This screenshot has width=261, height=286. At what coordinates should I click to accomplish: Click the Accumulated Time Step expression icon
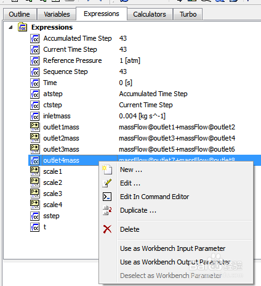tap(34, 38)
